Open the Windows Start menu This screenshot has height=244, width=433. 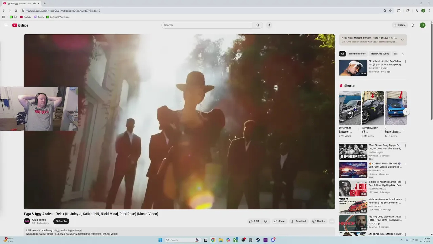point(160,240)
